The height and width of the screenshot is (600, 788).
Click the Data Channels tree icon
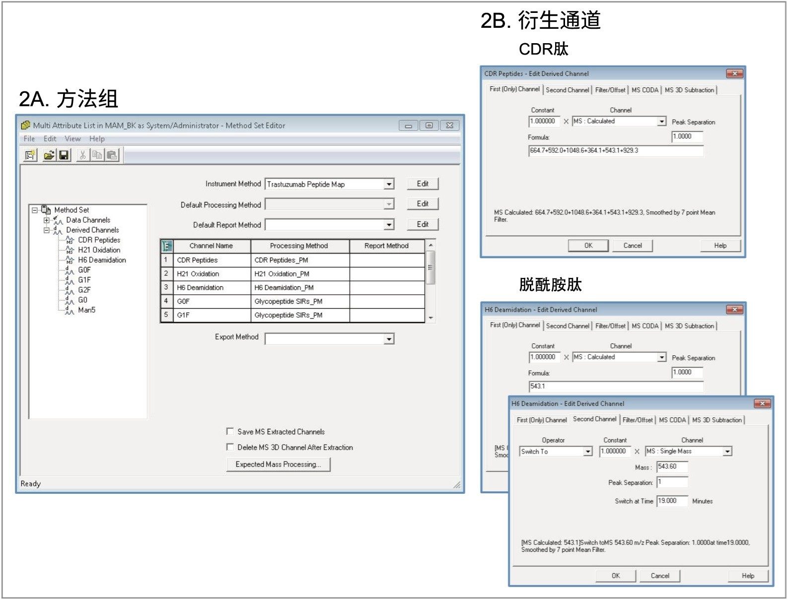[x=58, y=220]
